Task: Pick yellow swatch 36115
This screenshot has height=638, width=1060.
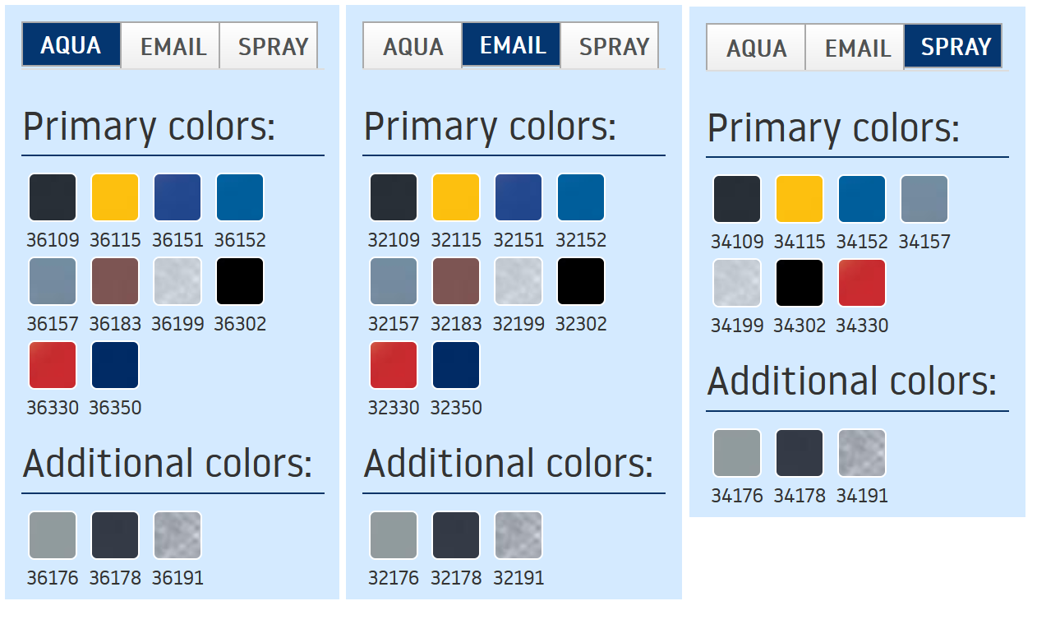Action: (115, 197)
